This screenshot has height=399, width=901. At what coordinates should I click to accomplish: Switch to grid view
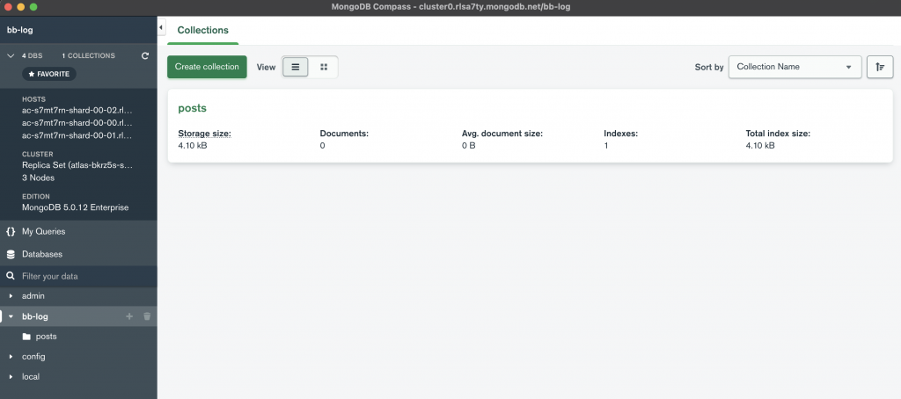pyautogui.click(x=324, y=67)
